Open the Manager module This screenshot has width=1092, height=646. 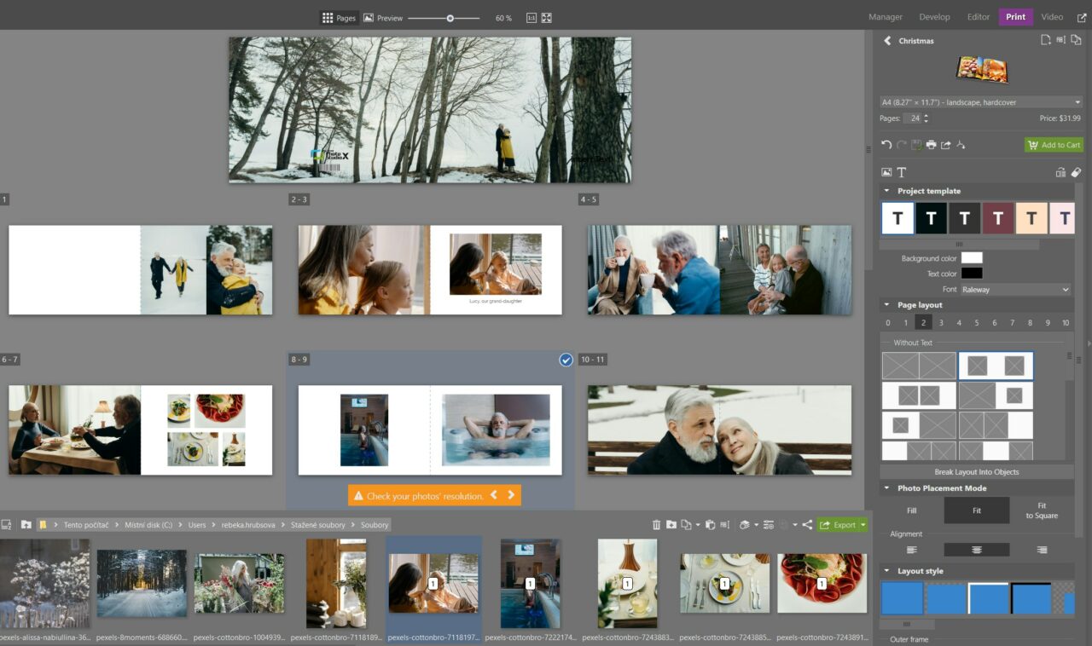click(886, 17)
